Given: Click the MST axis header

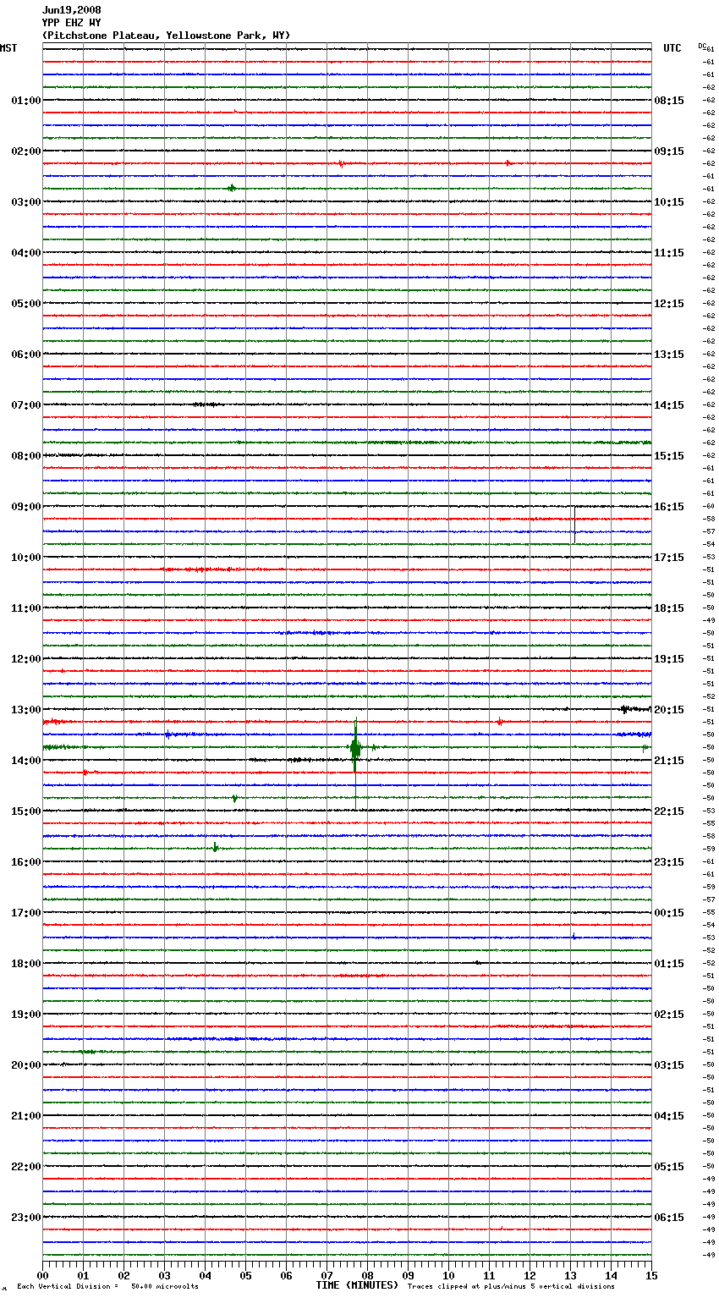Looking at the screenshot, I should (8, 48).
